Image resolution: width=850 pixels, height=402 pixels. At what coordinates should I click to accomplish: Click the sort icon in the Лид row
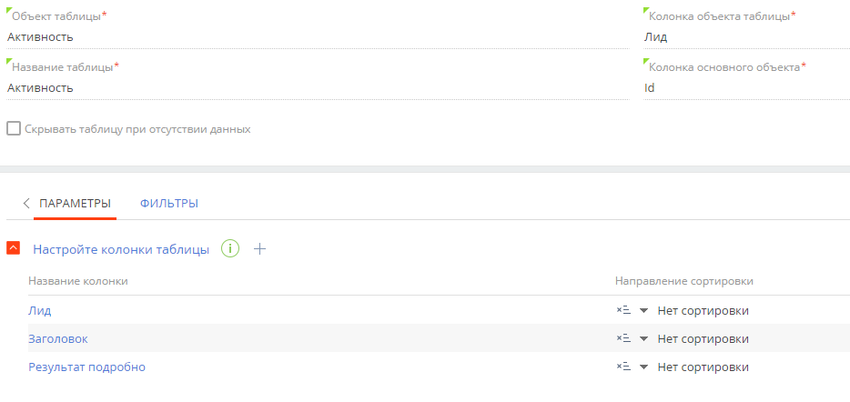tap(624, 311)
